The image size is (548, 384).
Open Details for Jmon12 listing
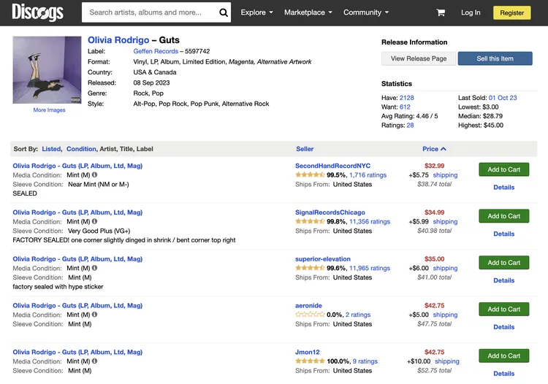(503, 374)
